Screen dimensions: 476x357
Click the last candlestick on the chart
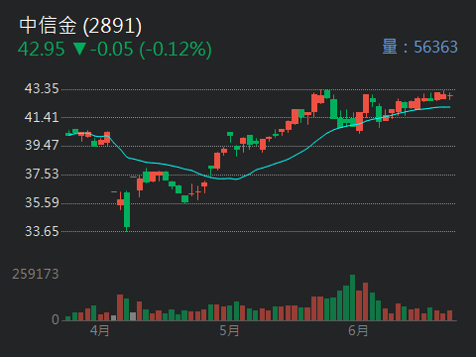pos(449,96)
